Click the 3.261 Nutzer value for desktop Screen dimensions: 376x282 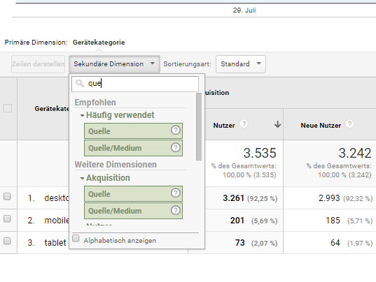[x=234, y=198]
